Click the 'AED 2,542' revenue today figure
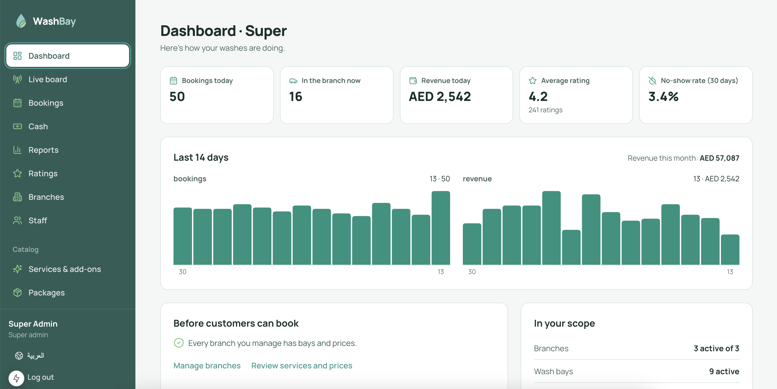The height and width of the screenshot is (389, 777). [440, 96]
